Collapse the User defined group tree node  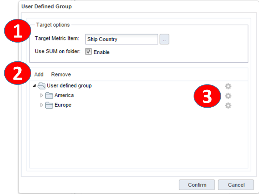(34, 86)
